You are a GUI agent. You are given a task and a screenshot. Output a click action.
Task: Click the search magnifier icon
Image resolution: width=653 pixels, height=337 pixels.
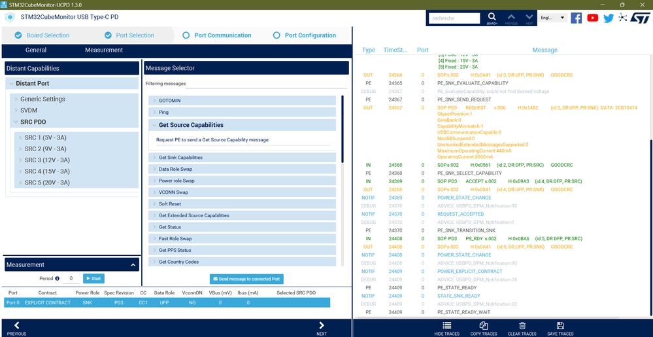pos(492,16)
